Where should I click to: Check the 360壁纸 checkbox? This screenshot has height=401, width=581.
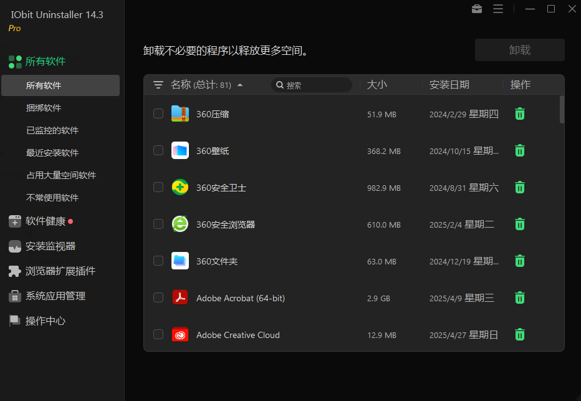(158, 150)
